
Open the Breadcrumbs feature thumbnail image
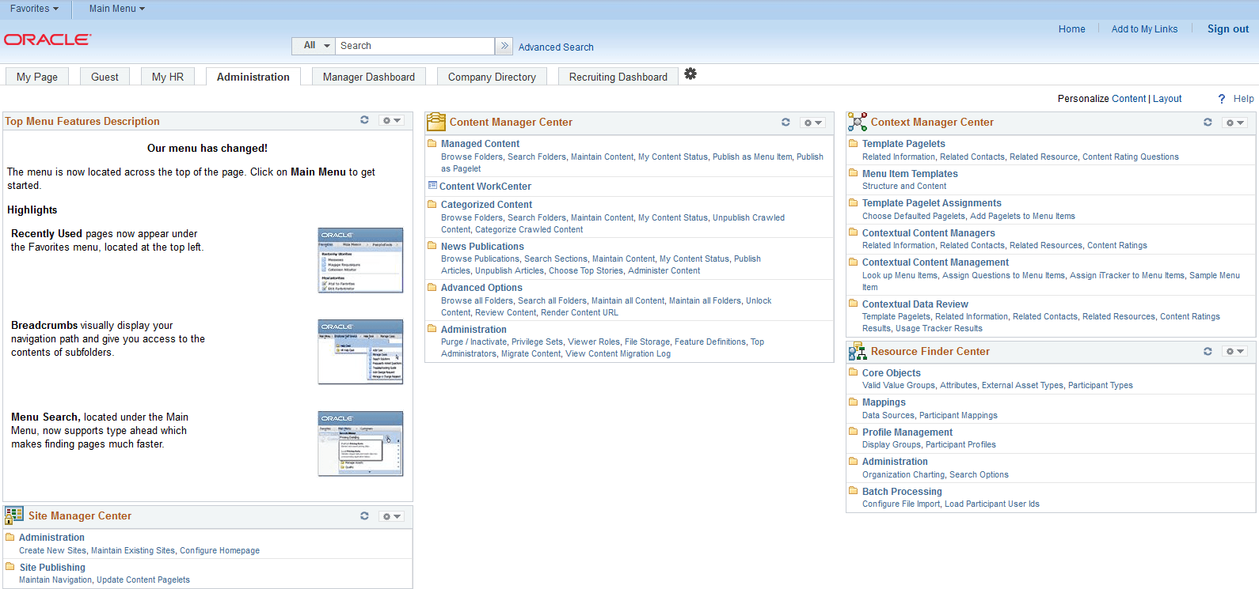click(x=360, y=352)
